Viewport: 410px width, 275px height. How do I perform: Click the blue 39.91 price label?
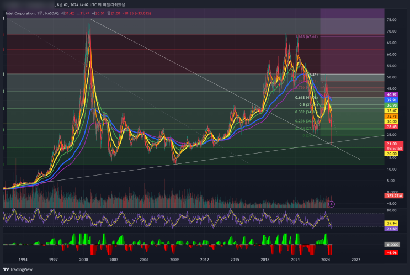pyautogui.click(x=391, y=100)
